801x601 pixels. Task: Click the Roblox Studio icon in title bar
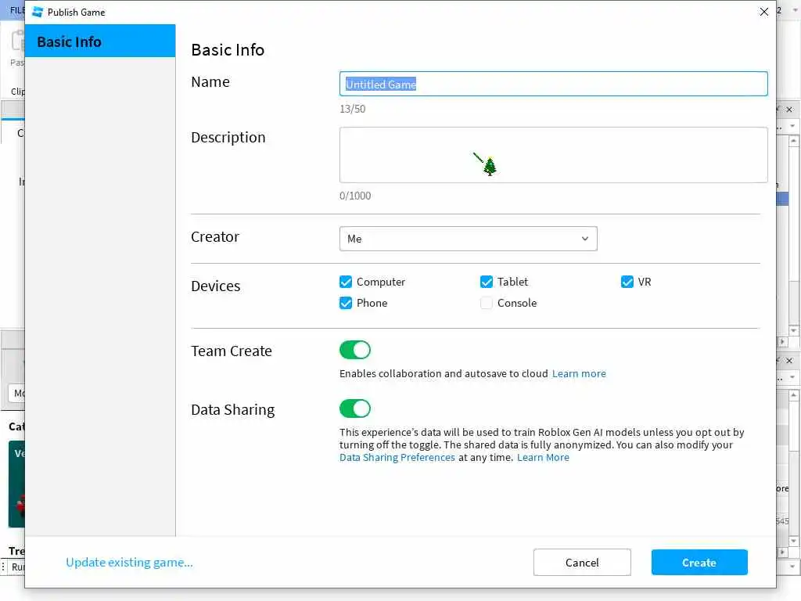pyautogui.click(x=38, y=12)
